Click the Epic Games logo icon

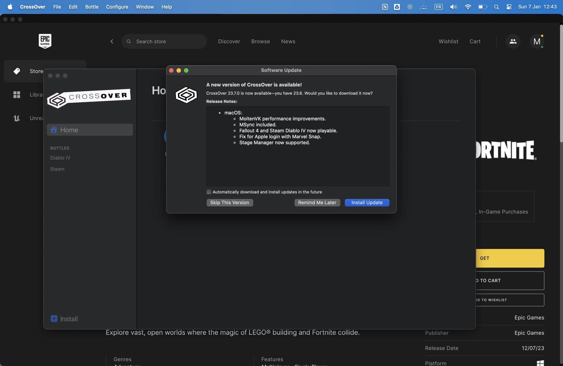click(x=45, y=41)
